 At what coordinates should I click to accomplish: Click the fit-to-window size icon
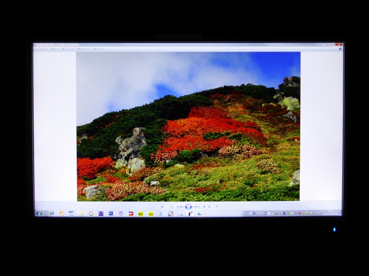[x=172, y=207]
